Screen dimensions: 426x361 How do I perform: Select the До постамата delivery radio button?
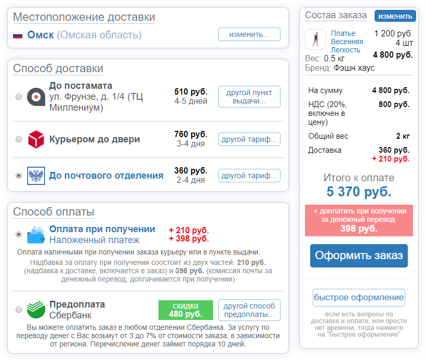18,96
